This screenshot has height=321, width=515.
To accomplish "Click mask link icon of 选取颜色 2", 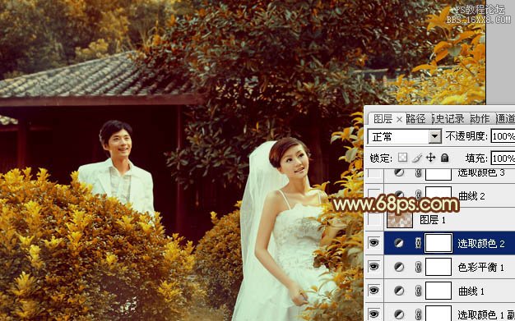I will click(x=418, y=243).
